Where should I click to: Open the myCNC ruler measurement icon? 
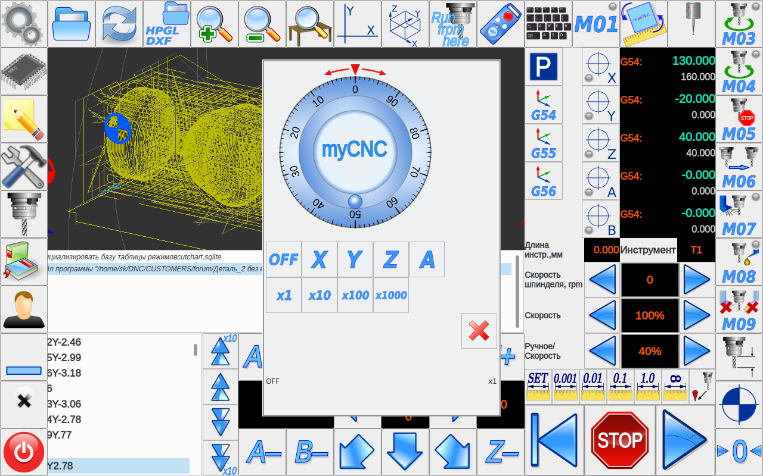pos(644,24)
